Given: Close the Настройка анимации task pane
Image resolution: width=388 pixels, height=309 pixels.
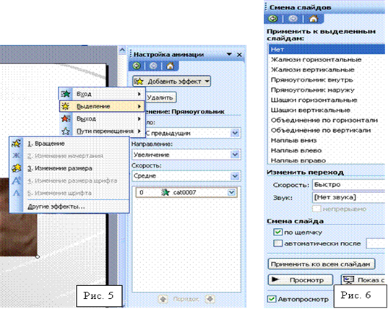Looking at the screenshot, I should click(239, 55).
